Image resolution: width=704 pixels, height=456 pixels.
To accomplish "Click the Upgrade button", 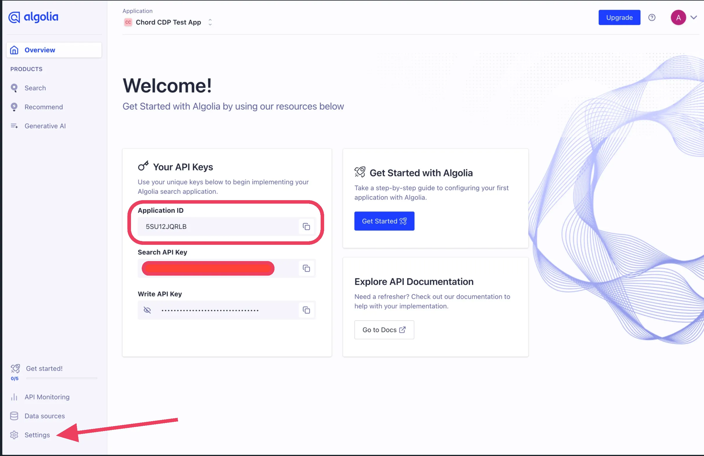I will pyautogui.click(x=619, y=17).
